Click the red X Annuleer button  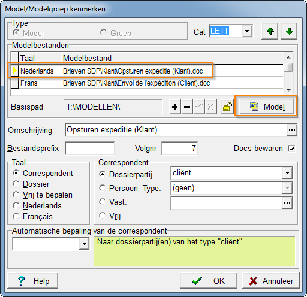click(x=271, y=281)
